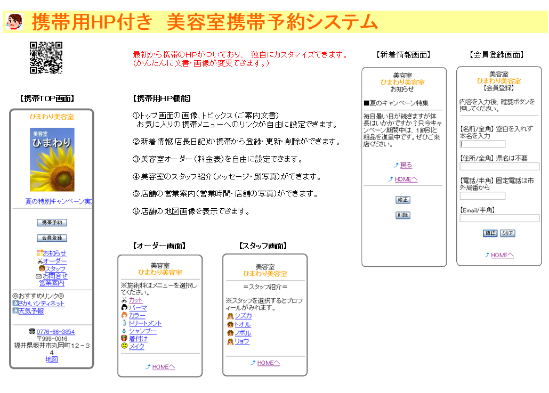549x393 pixels.
Task: Click the staff face icon beside シズカ
Action: pyautogui.click(x=230, y=316)
